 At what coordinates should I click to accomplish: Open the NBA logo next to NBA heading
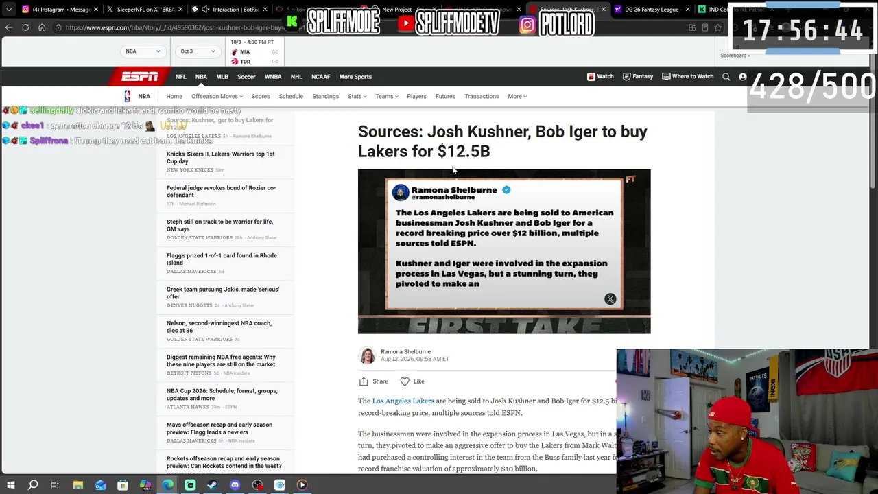pos(127,96)
